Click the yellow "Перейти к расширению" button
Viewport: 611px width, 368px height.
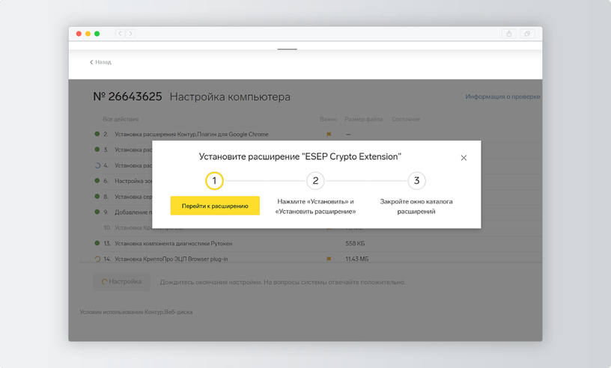click(x=215, y=206)
